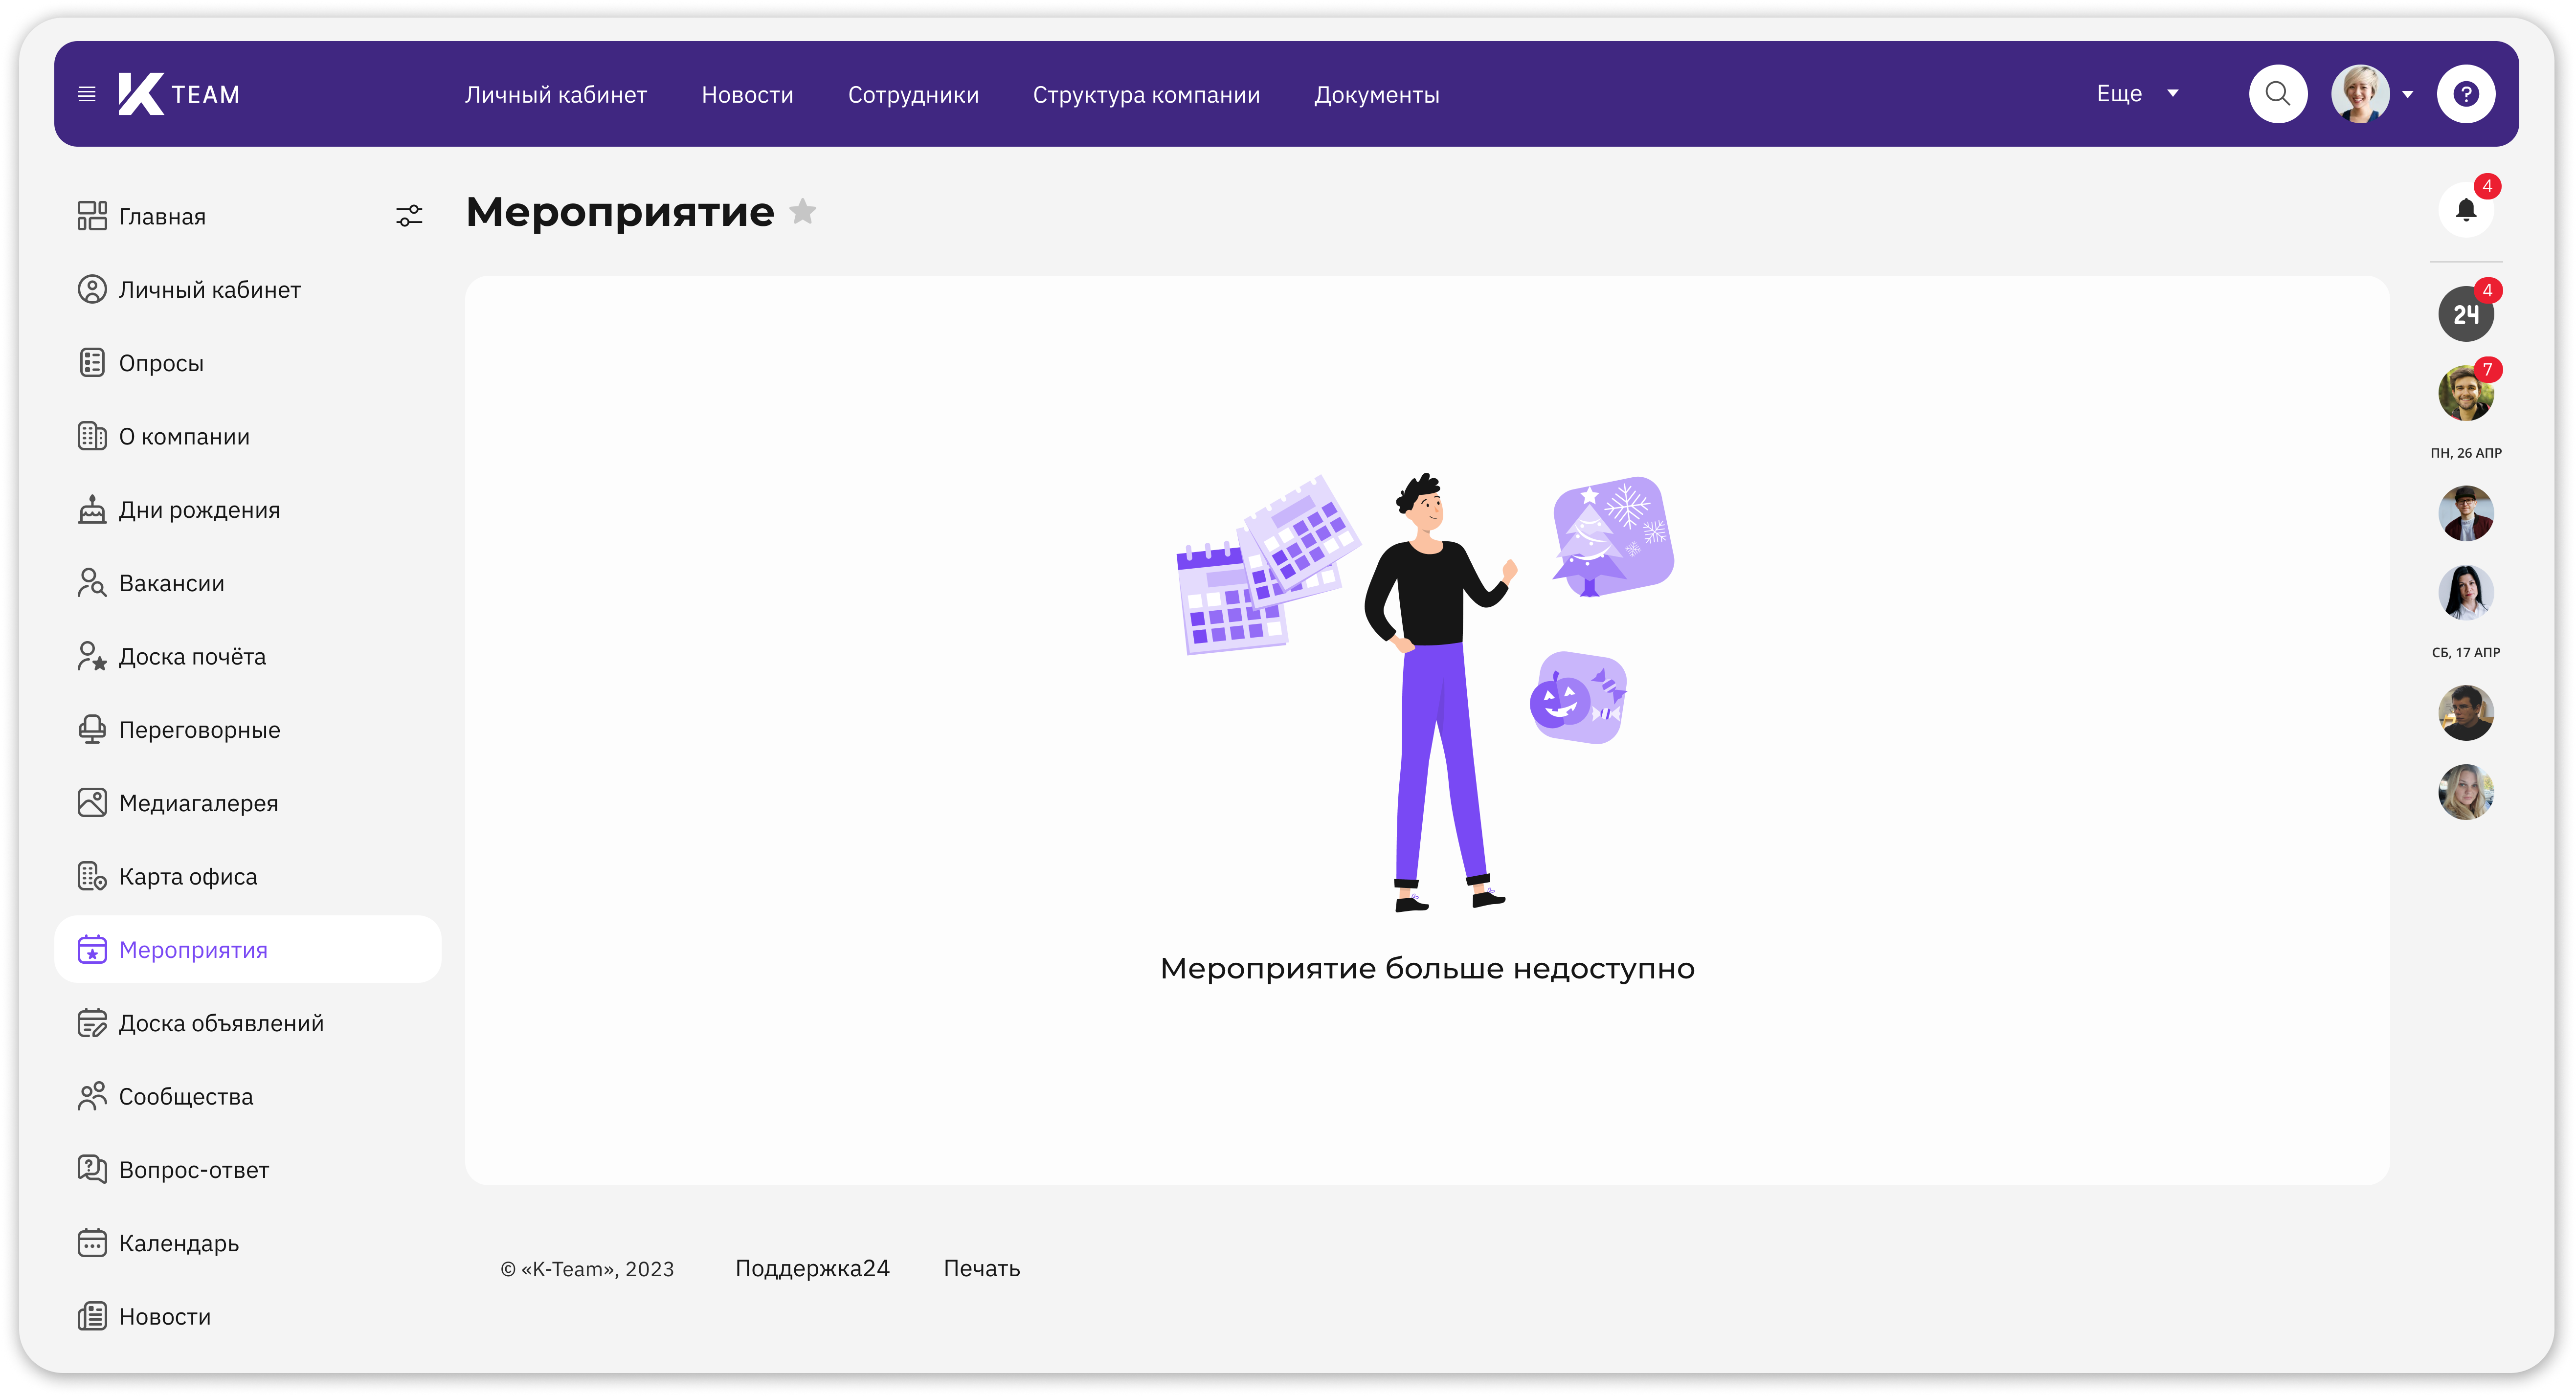Viewport: 2576px width, 1396px height.
Task: Open Опросы sidebar link
Action: click(x=161, y=364)
